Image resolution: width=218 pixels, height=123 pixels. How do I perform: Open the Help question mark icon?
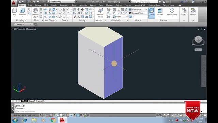click(193, 2)
